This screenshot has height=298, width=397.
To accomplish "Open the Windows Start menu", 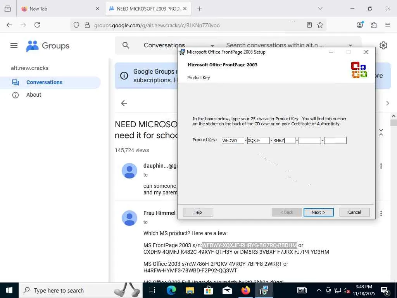I will coord(9,290).
